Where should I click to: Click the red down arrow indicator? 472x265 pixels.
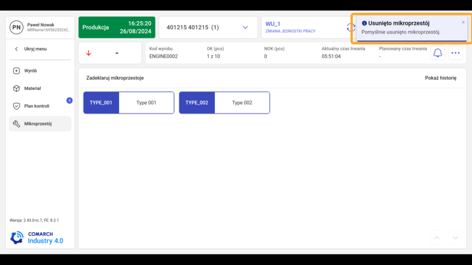(88, 53)
